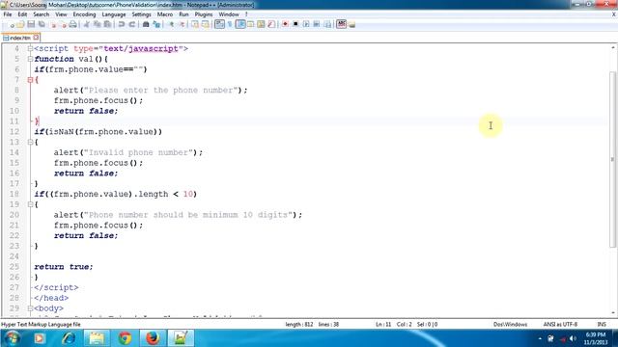Screen dimensions: 618x347
Task: Collapse the body tag fold on line 29
Action: click(x=30, y=308)
